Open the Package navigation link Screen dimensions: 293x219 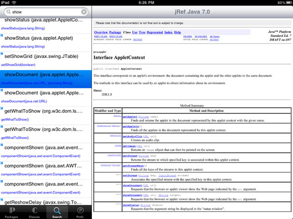pos(115,32)
